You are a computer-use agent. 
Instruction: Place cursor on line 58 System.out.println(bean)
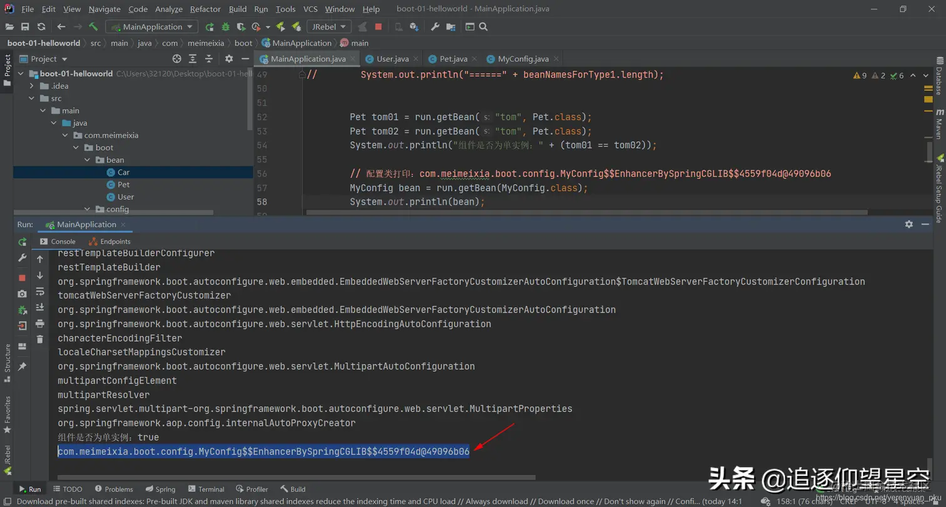(x=417, y=202)
